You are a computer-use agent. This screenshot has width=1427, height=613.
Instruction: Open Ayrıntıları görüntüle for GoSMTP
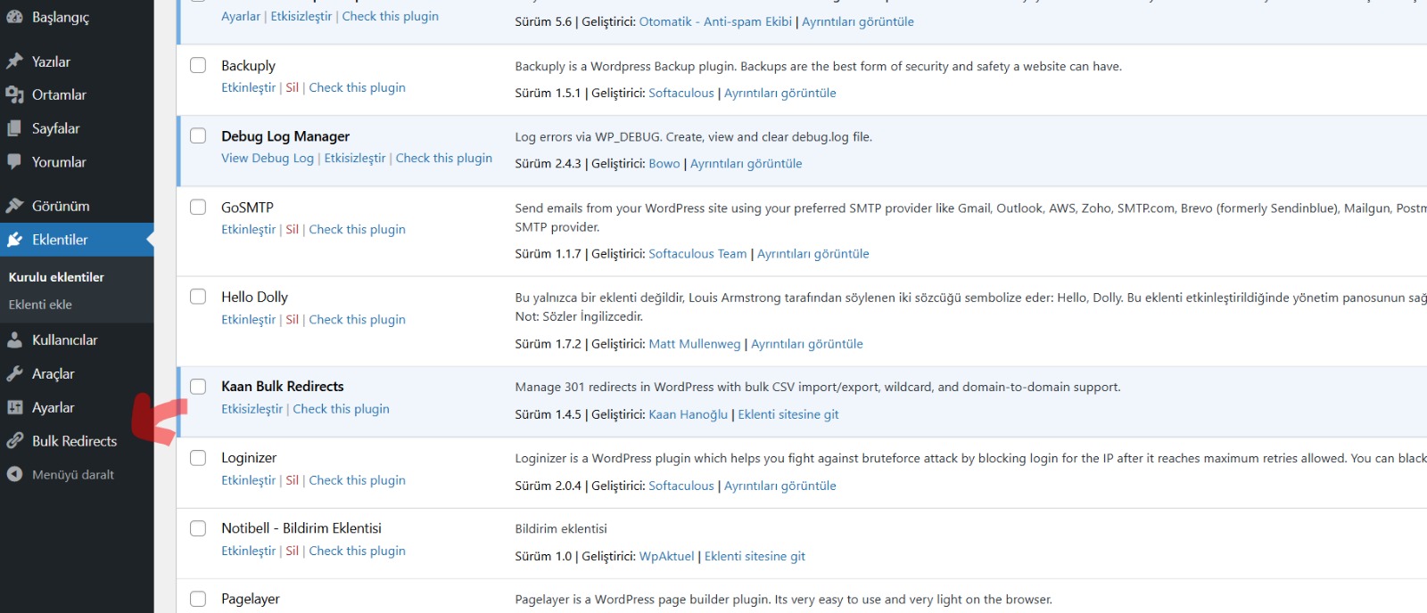pos(813,254)
